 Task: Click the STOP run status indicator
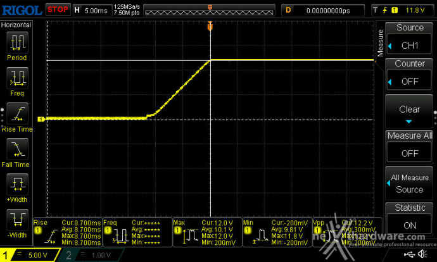coord(58,9)
